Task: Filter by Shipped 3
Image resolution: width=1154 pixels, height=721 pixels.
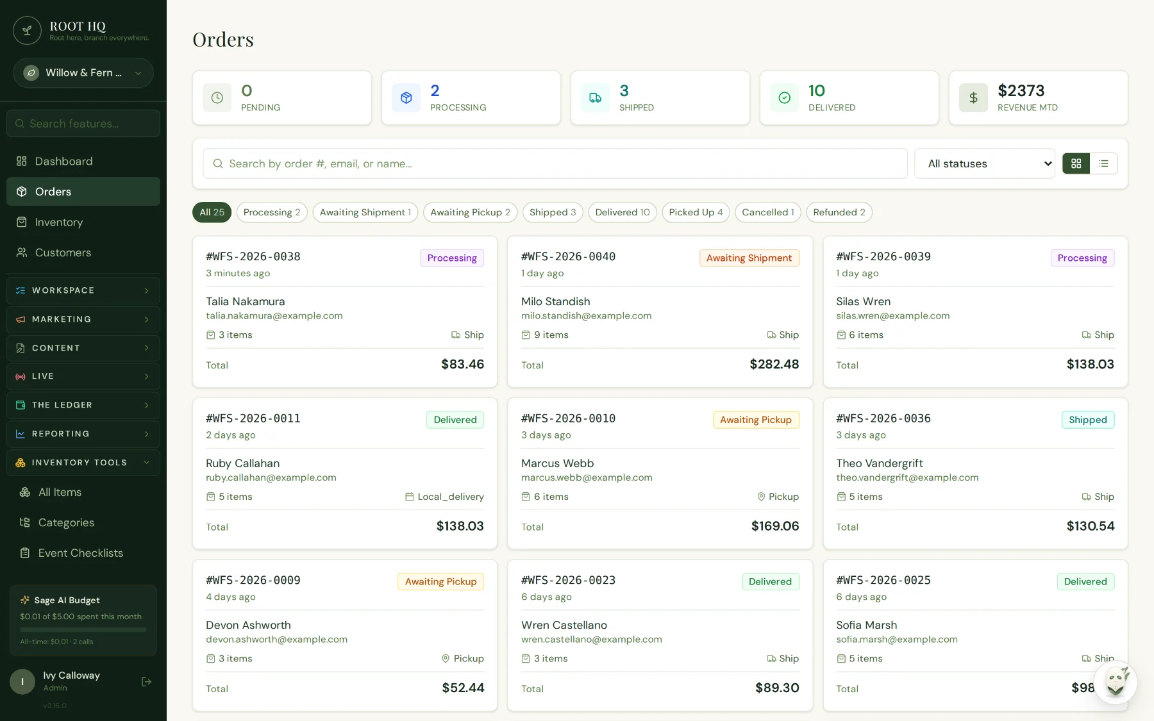Action: click(553, 213)
